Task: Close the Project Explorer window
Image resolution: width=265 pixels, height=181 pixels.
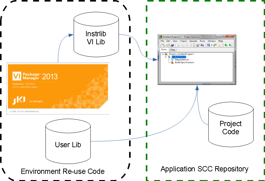Action: tap(230, 36)
